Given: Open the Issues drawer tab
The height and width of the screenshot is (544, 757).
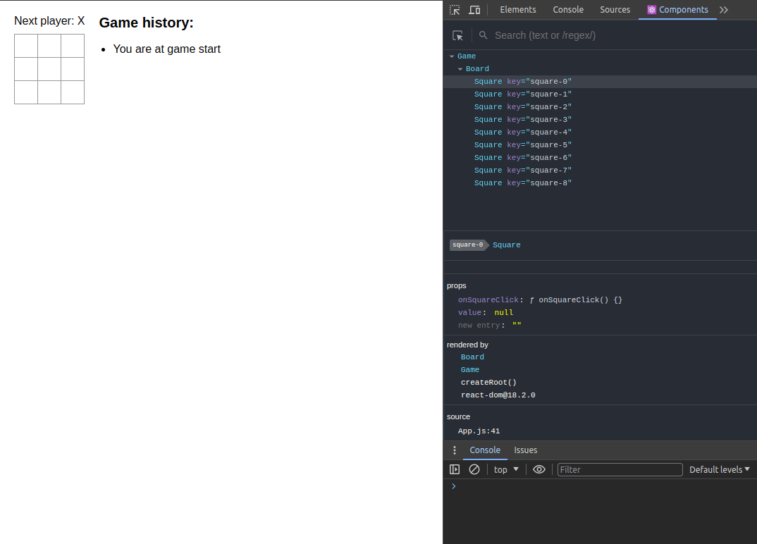Looking at the screenshot, I should click(x=525, y=450).
